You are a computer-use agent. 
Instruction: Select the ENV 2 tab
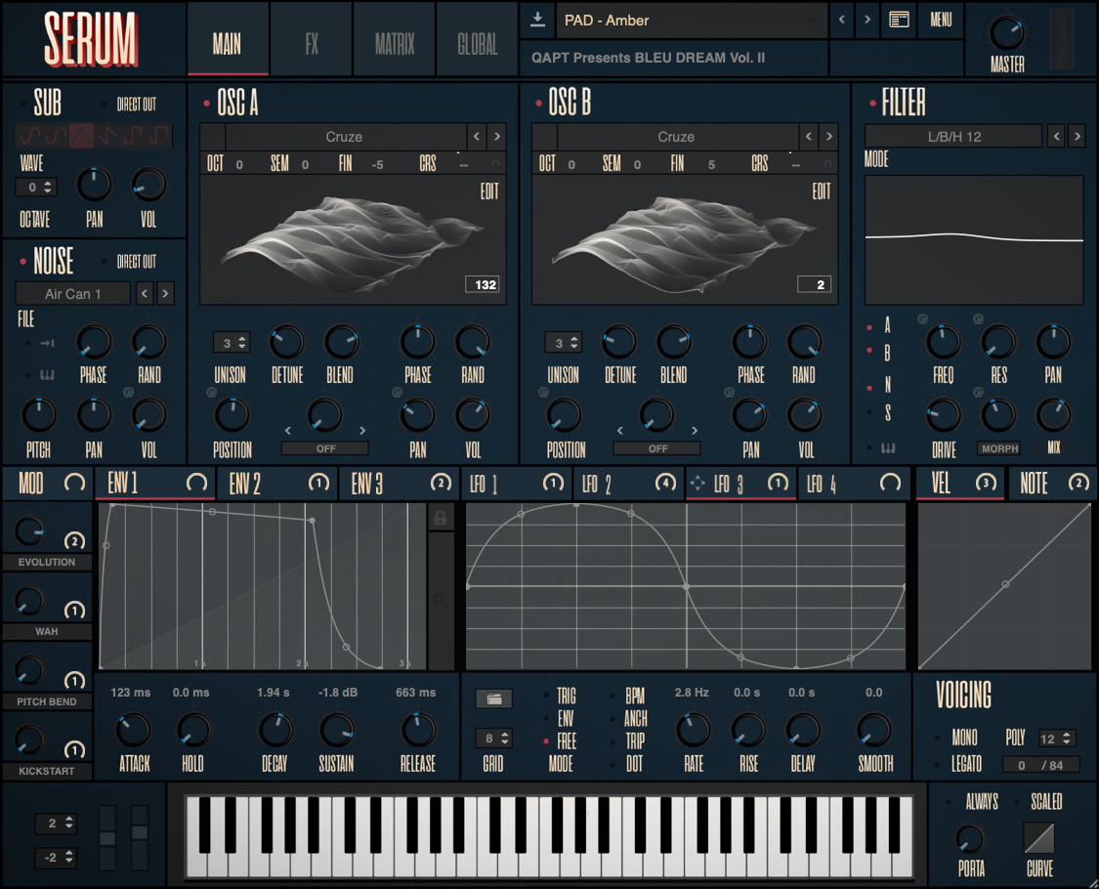click(x=276, y=483)
